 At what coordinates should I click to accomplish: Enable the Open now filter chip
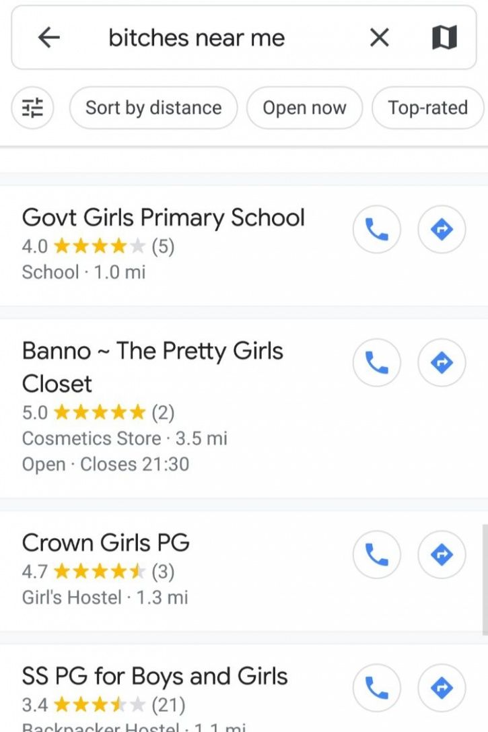pyautogui.click(x=305, y=108)
